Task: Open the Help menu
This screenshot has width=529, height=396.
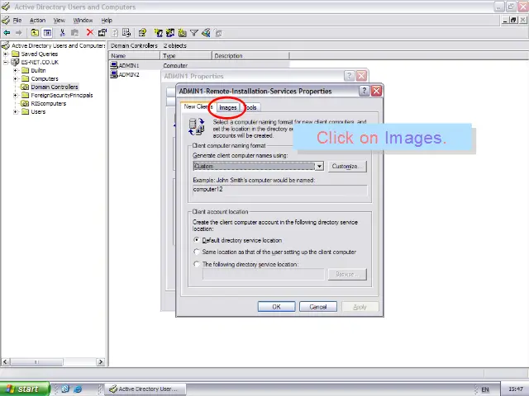Action: (x=107, y=20)
